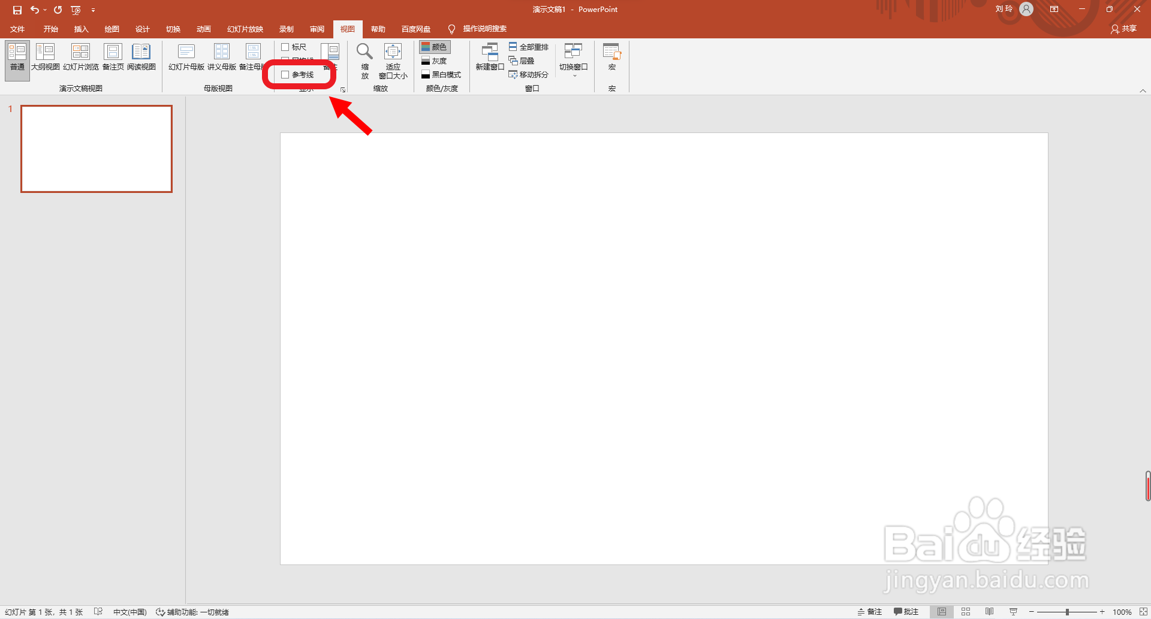
Task: Select slide 1 thumbnail in the panel
Action: [97, 149]
